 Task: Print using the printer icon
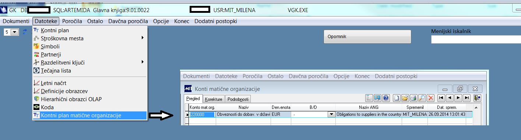point(413,98)
